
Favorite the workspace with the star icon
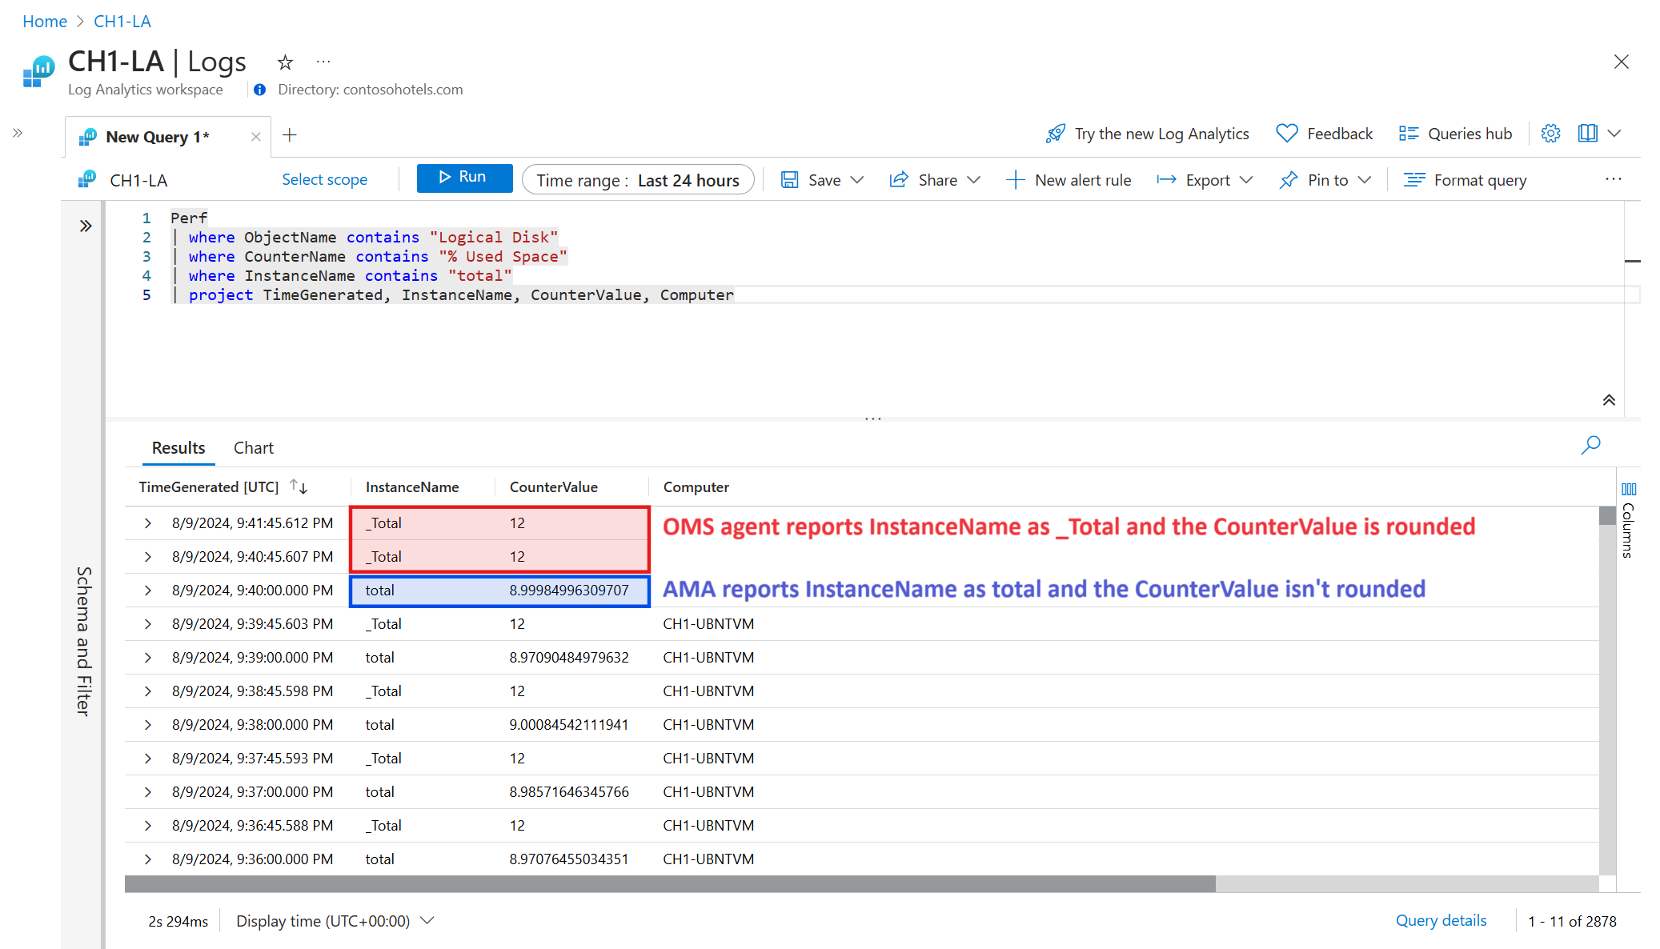pos(285,62)
